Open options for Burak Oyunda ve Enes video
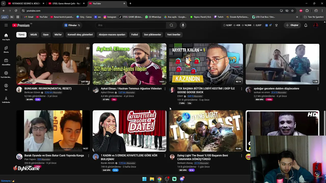The image size is (326, 183). point(89,156)
